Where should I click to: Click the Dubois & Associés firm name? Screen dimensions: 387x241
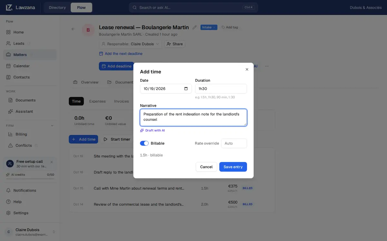pyautogui.click(x=366, y=7)
